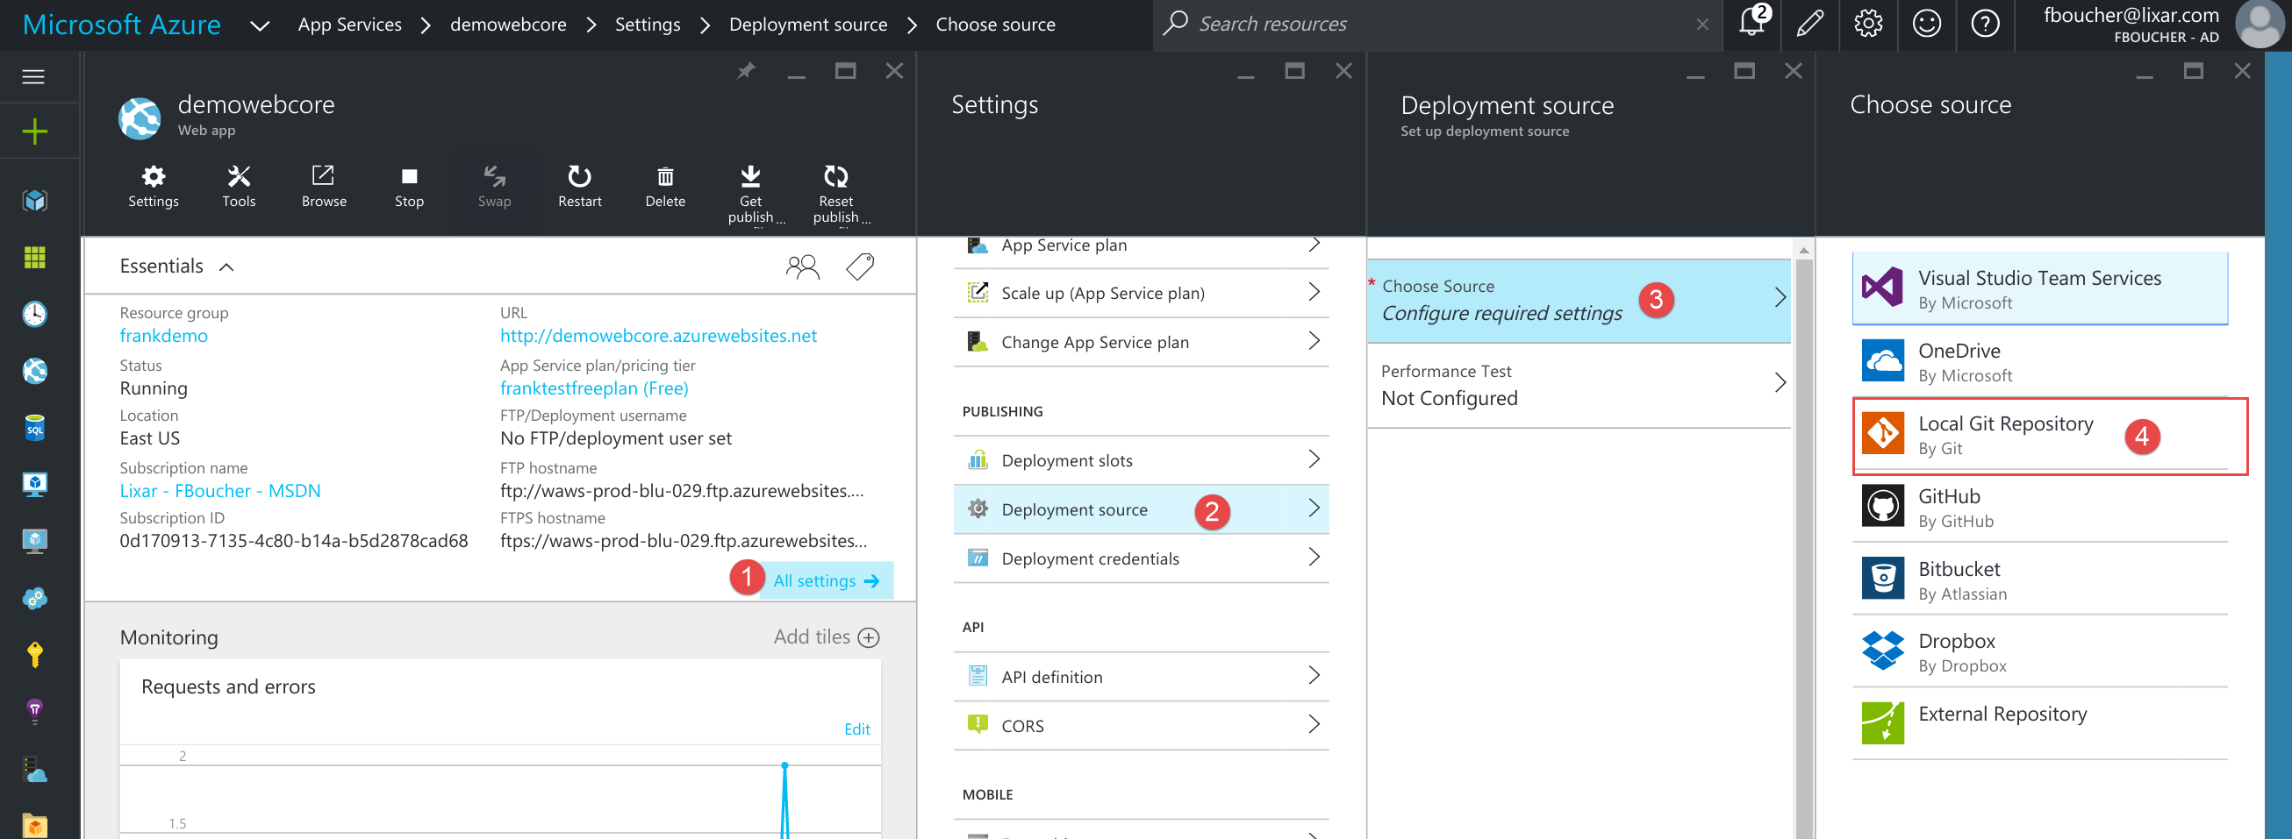Open Deployment slots
Viewport: 2292px width, 839px height.
click(x=1141, y=460)
